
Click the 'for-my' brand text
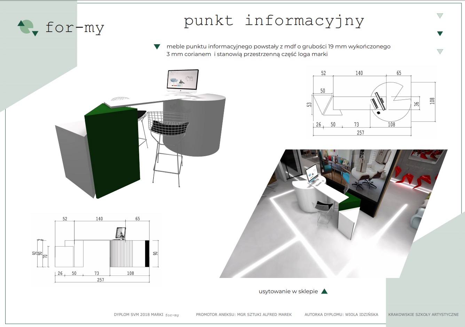pos(75,27)
